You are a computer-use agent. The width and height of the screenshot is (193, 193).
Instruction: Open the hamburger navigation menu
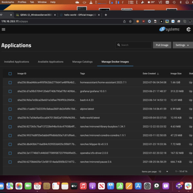3,29
